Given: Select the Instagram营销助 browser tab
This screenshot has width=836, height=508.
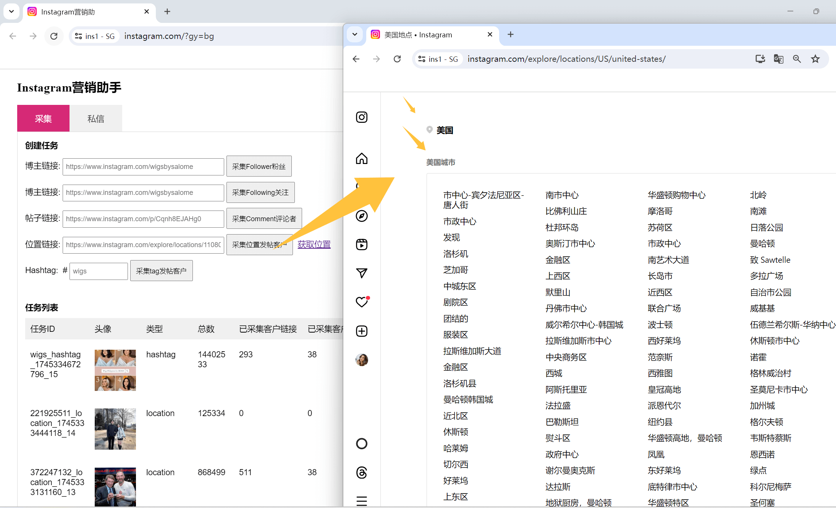Looking at the screenshot, I should click(89, 12).
